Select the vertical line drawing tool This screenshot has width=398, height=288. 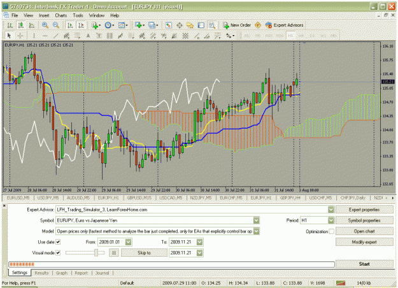(x=34, y=36)
